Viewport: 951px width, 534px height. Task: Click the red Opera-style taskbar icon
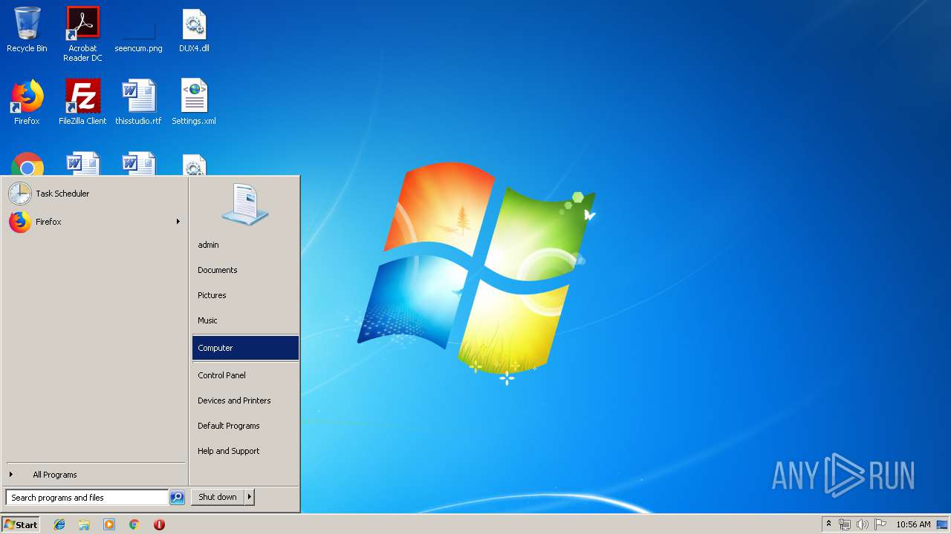click(x=159, y=524)
